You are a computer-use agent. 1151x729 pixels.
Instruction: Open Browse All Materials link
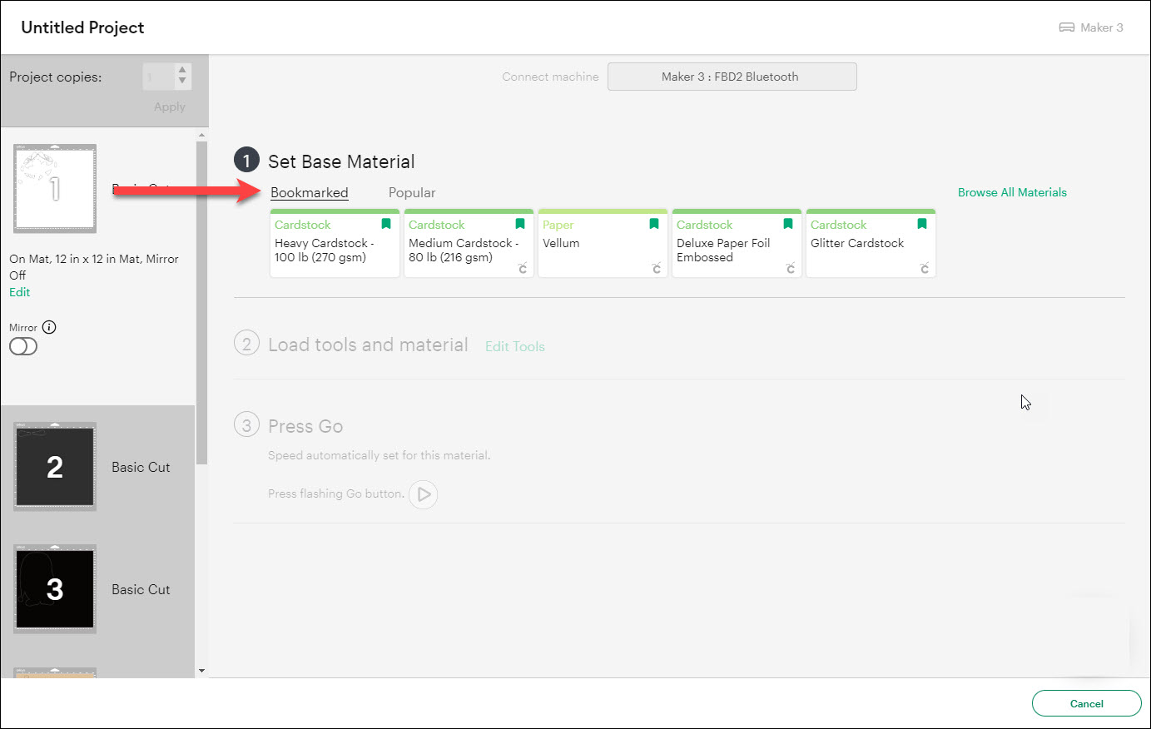(x=1011, y=192)
